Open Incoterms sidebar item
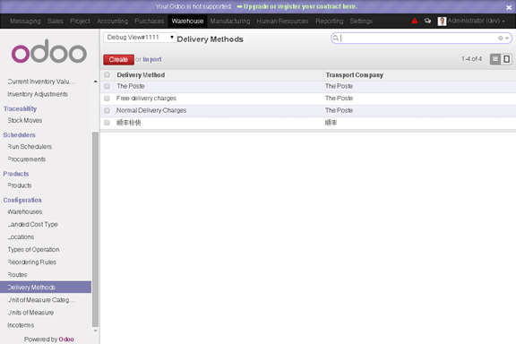This screenshot has height=344, width=516. [x=21, y=325]
